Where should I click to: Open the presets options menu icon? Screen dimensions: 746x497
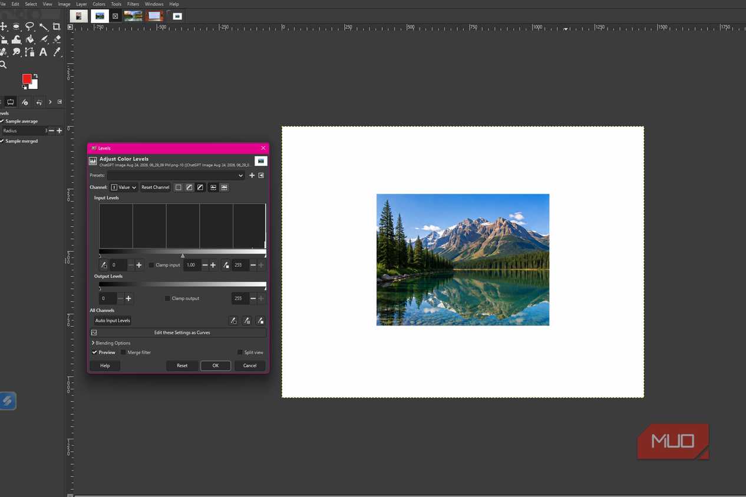tap(261, 175)
